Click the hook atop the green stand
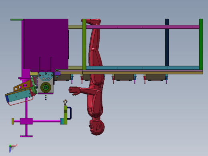The width and height of the screenshot is (208, 156). 65,102
